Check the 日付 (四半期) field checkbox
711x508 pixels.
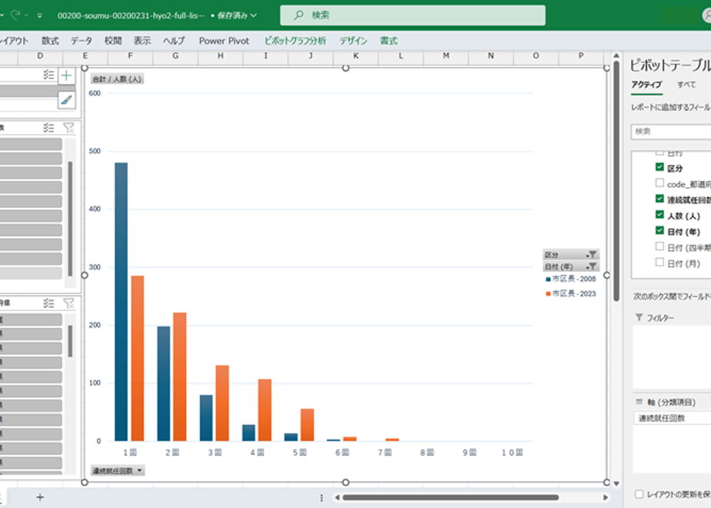click(x=659, y=246)
